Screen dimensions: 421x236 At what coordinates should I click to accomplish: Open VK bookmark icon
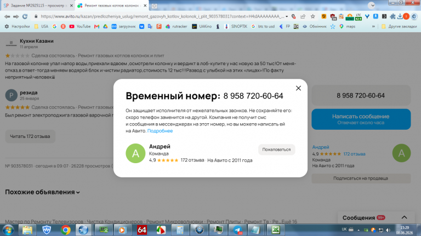(x=142, y=26)
